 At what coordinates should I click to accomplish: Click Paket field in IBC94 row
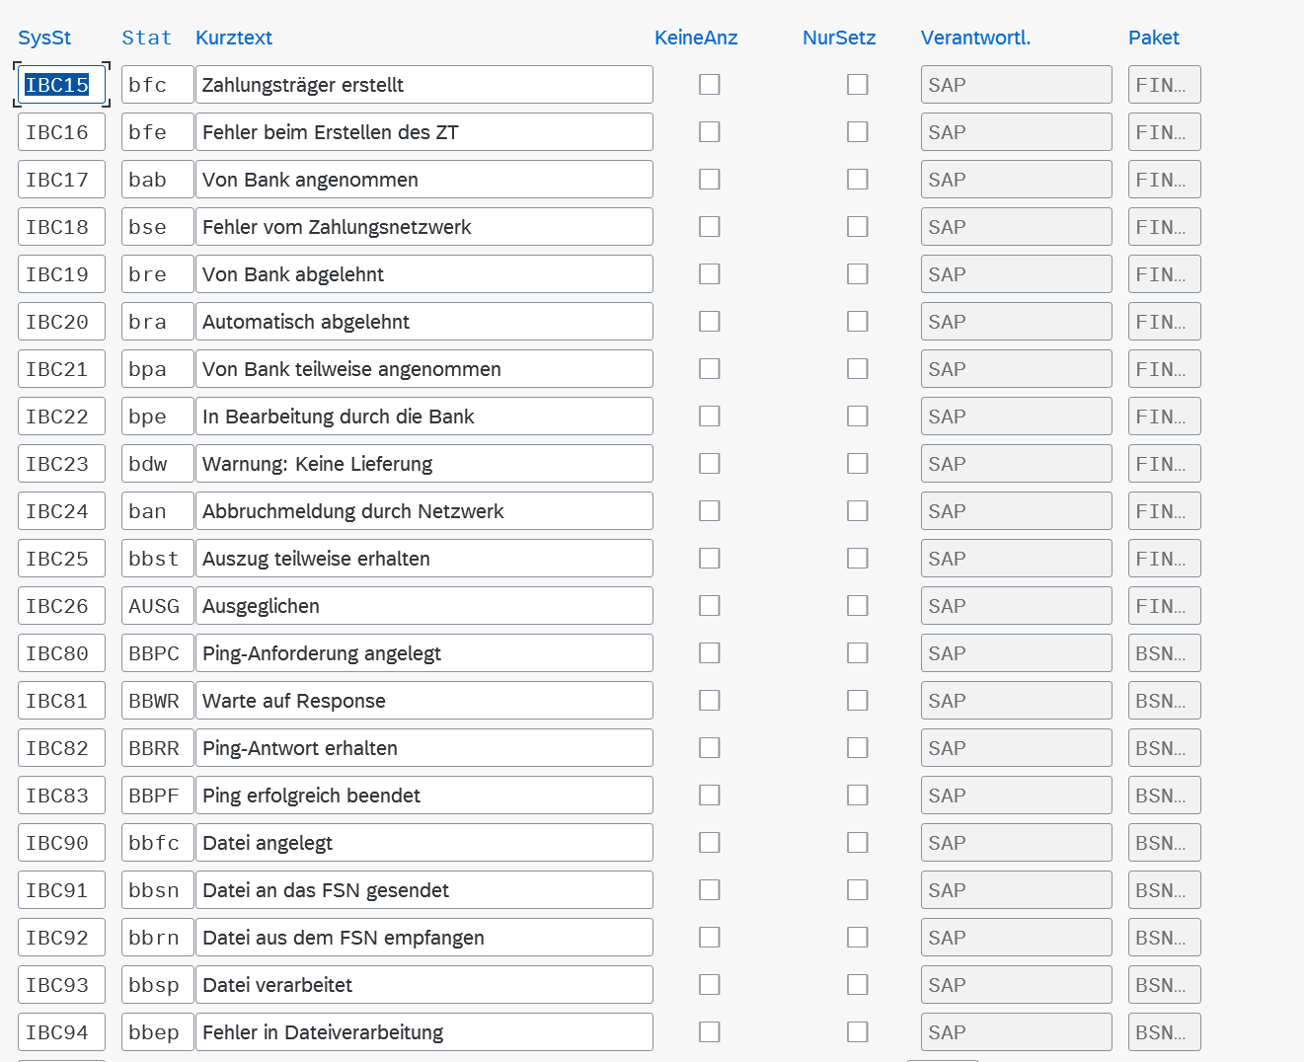[1164, 1032]
